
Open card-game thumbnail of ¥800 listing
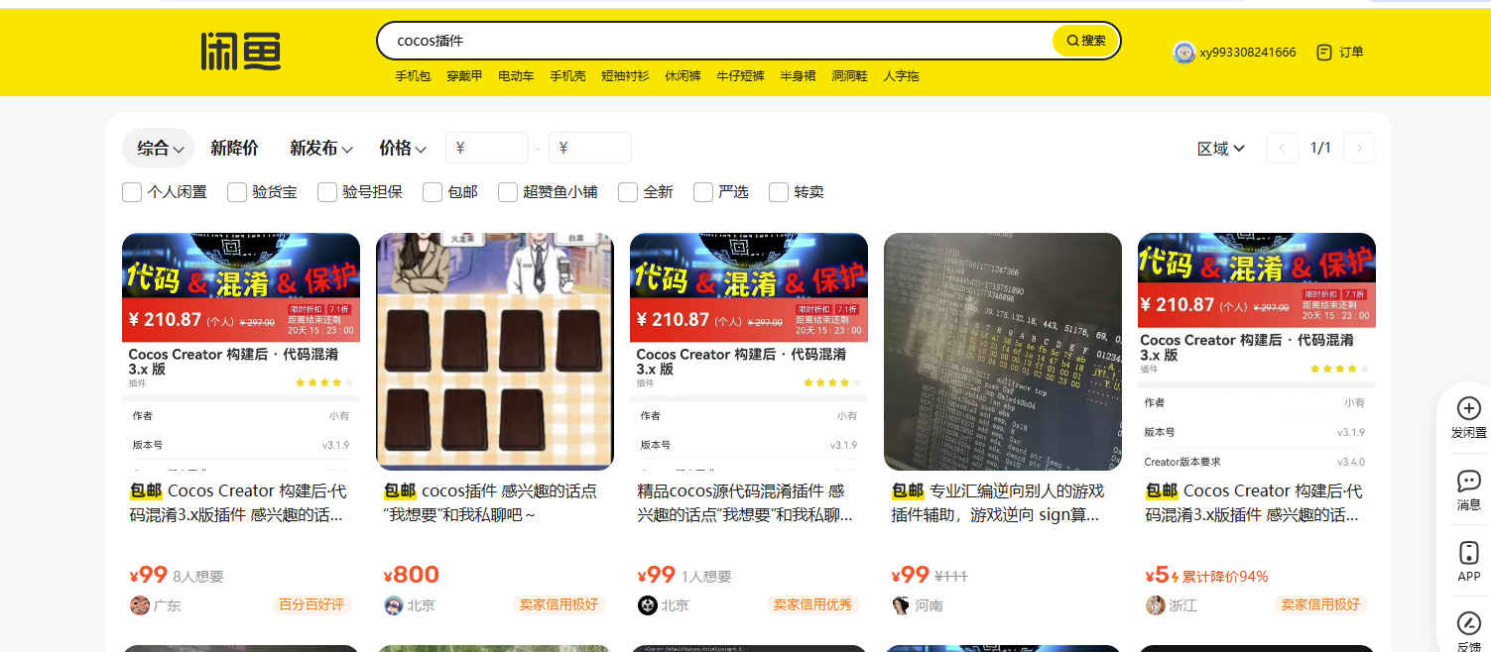(x=495, y=352)
